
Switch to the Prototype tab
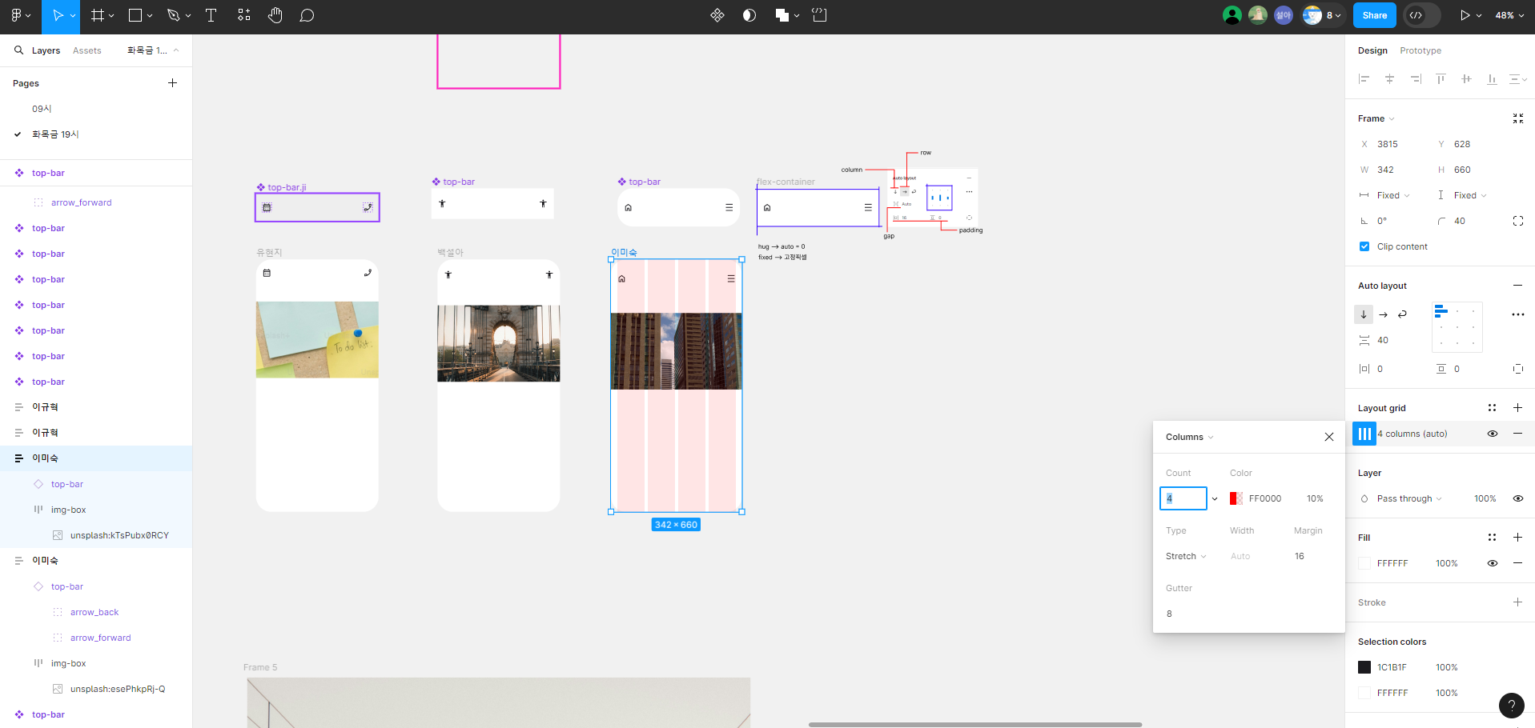(x=1420, y=50)
